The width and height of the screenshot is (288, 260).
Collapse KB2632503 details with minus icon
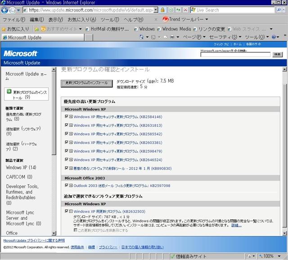(71, 211)
